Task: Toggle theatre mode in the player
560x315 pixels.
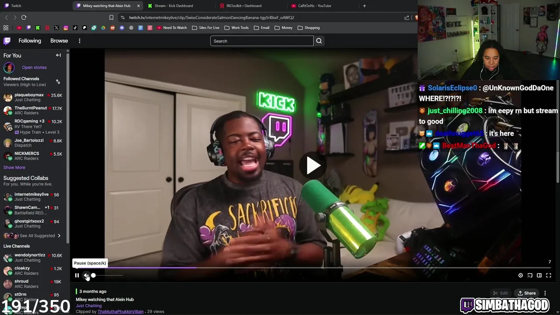Action: [539, 275]
